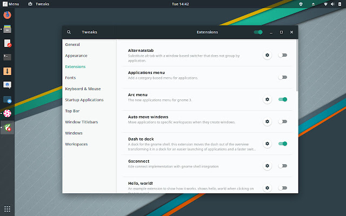Maximize the Tweaks window

(x=281, y=32)
